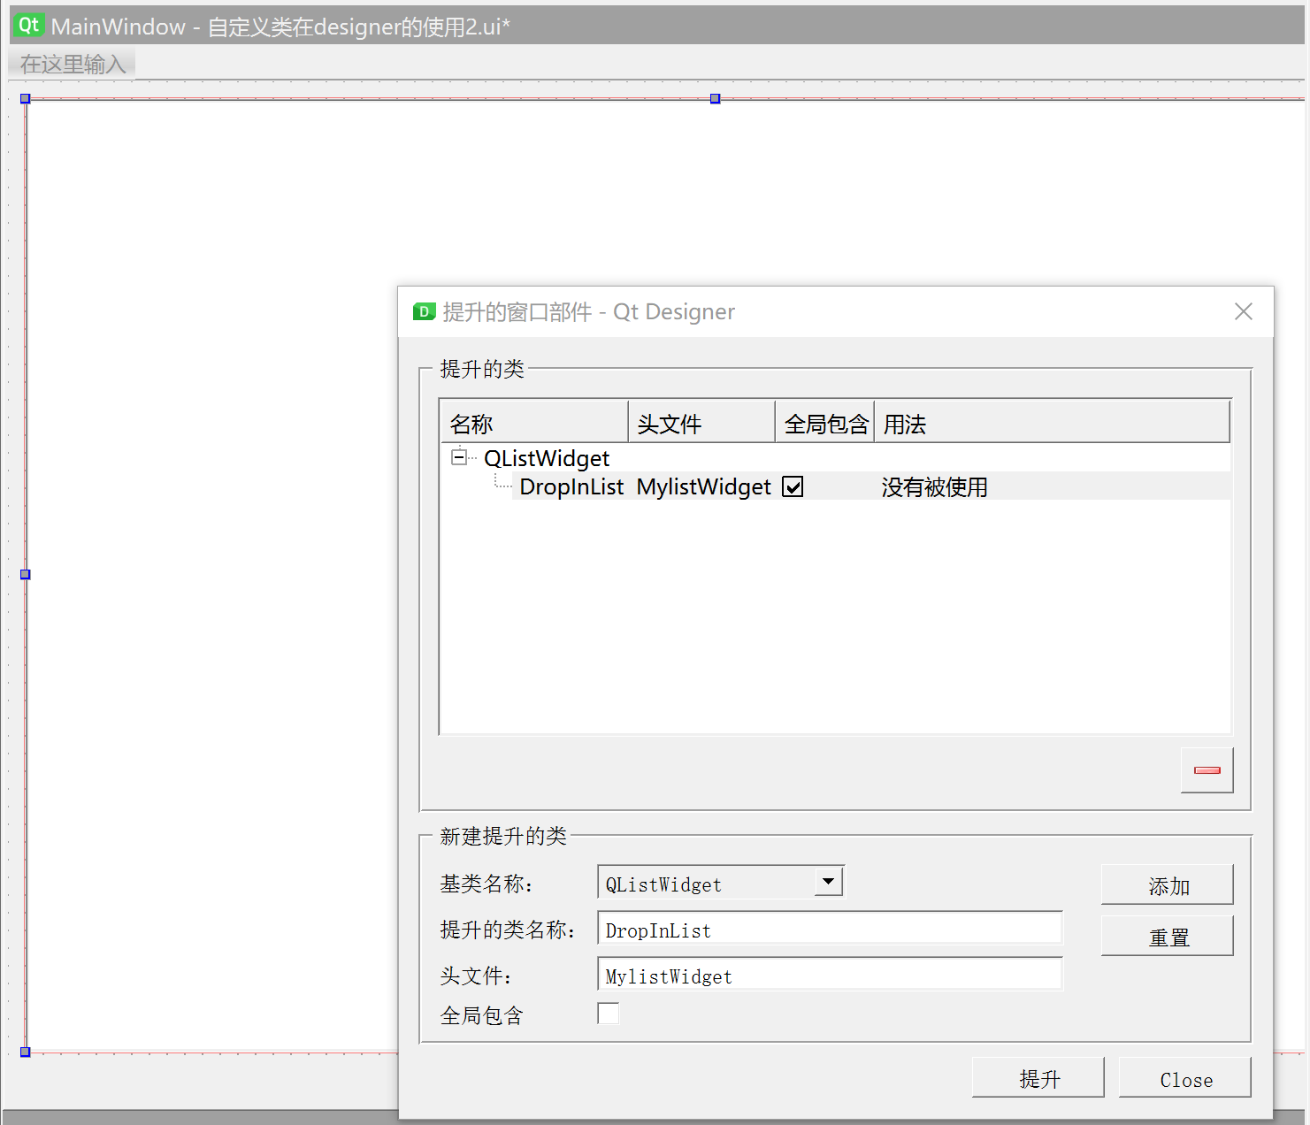Click the red minus remove widget icon
Image resolution: width=1310 pixels, height=1125 pixels.
point(1206,769)
